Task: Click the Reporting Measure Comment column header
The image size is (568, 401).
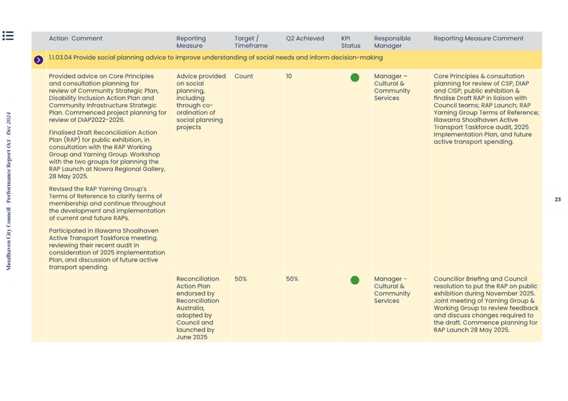Action: (x=478, y=38)
